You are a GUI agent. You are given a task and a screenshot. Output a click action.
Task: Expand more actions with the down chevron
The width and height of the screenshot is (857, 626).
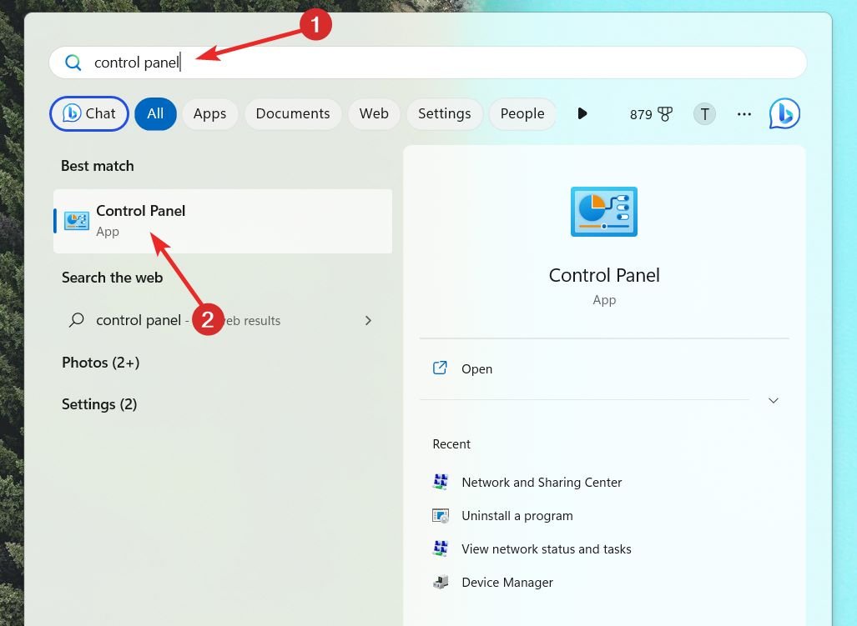pos(774,401)
